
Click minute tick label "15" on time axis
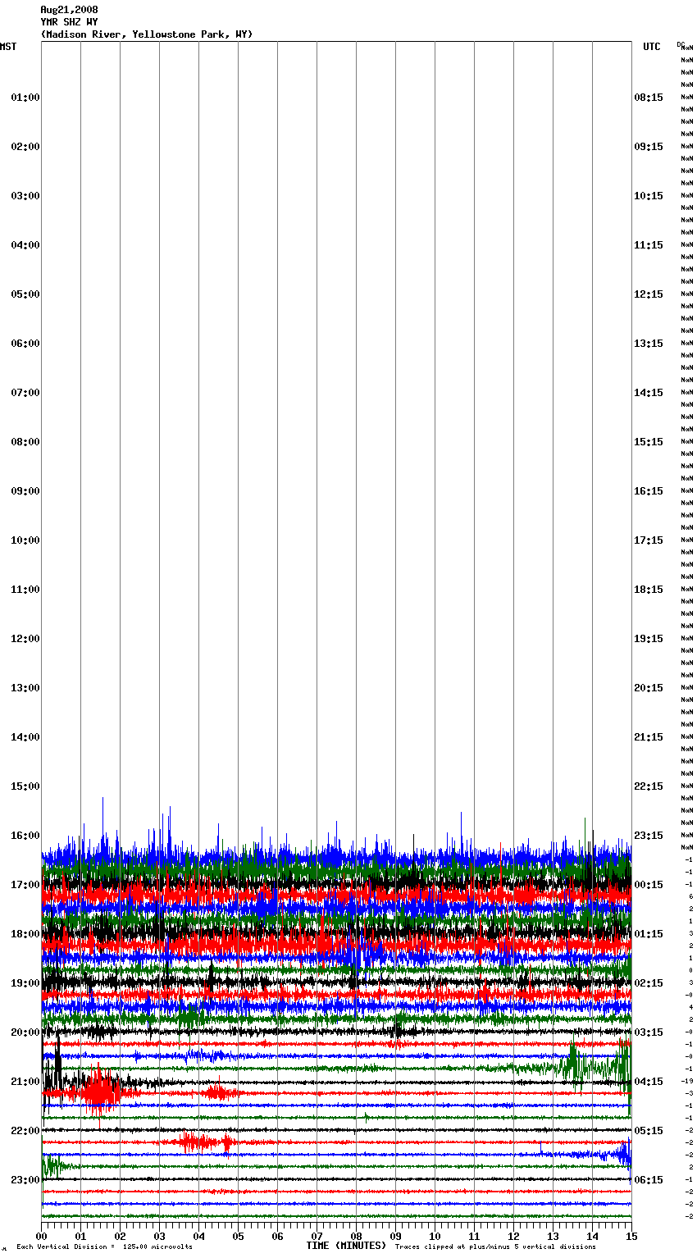point(631,1236)
